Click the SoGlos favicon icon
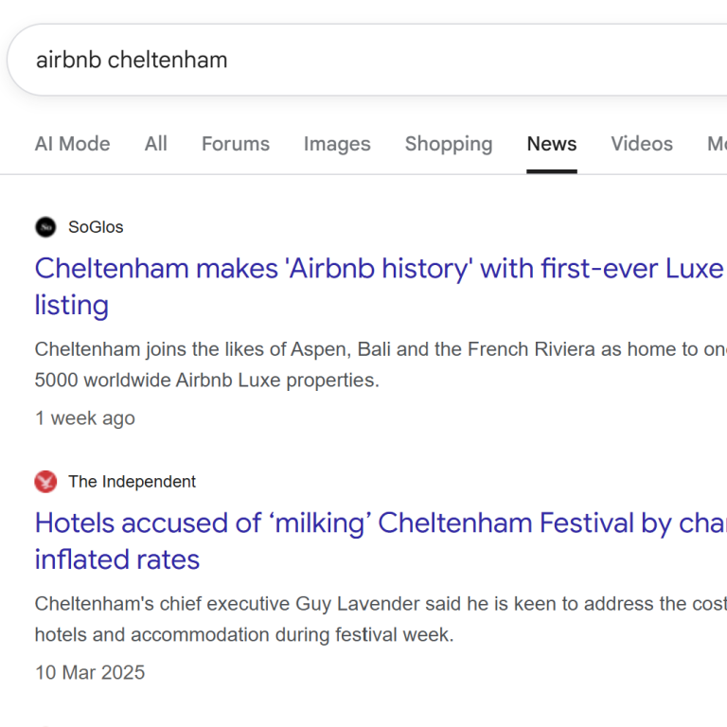The height and width of the screenshot is (727, 727). click(x=45, y=227)
